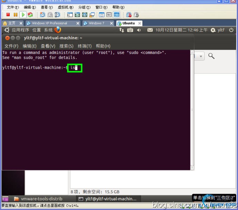
Task: Open the yltf user menu
Action: click(x=218, y=30)
